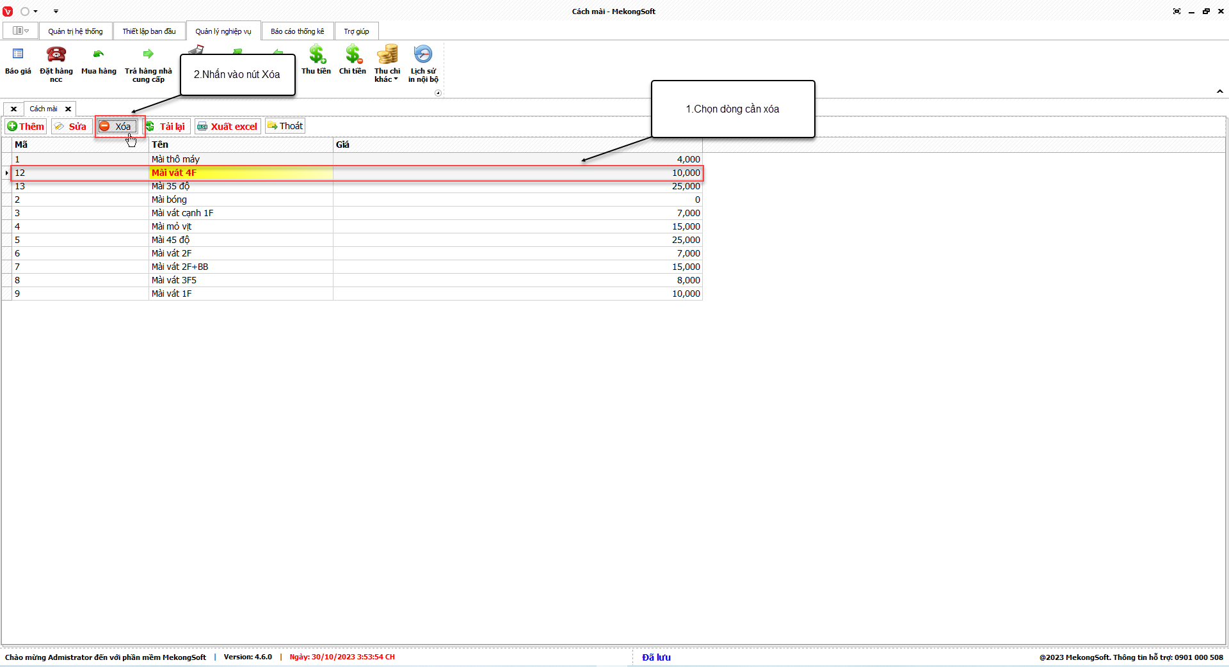Open Trả hàng nhà cung cấp
Viewport: 1229px width, 667px height.
[x=149, y=64]
